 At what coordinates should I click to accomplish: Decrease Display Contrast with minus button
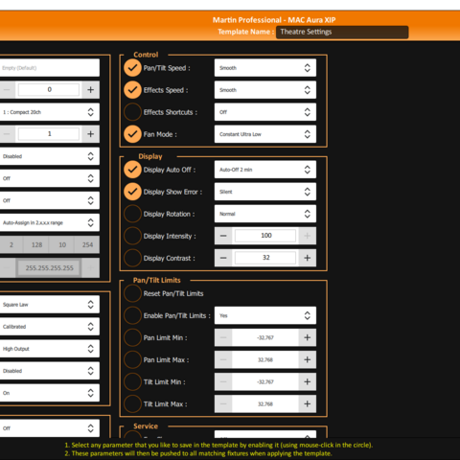pyautogui.click(x=223, y=258)
